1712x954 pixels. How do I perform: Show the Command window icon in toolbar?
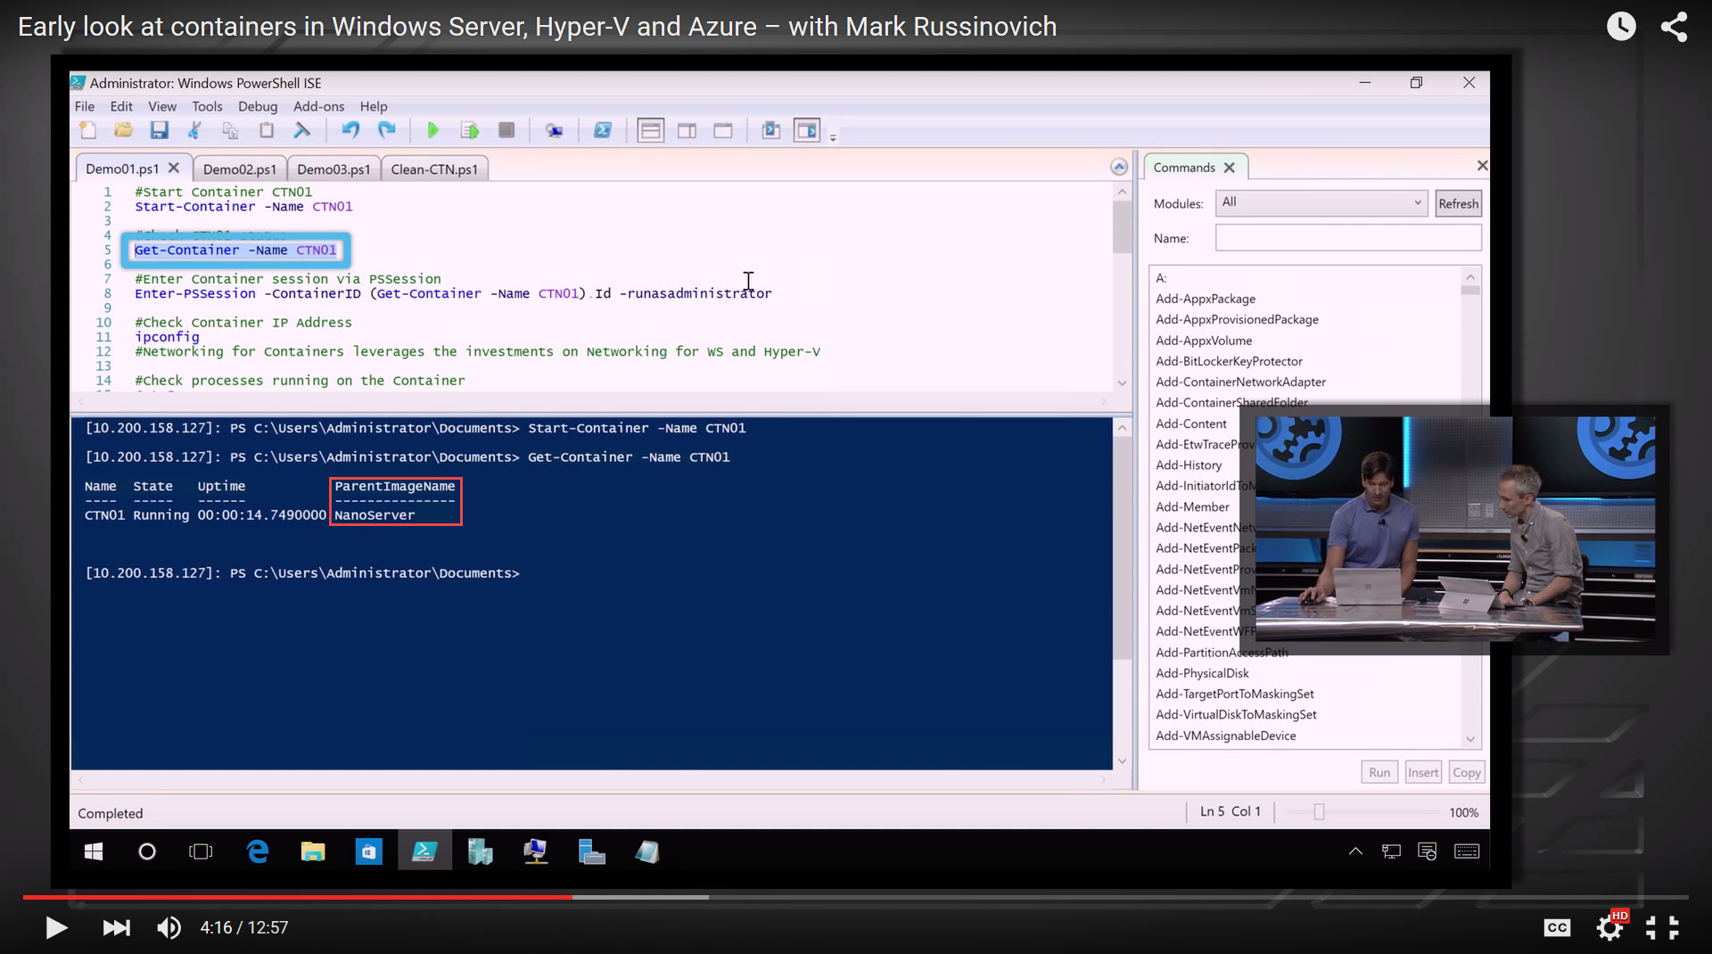pos(771,131)
